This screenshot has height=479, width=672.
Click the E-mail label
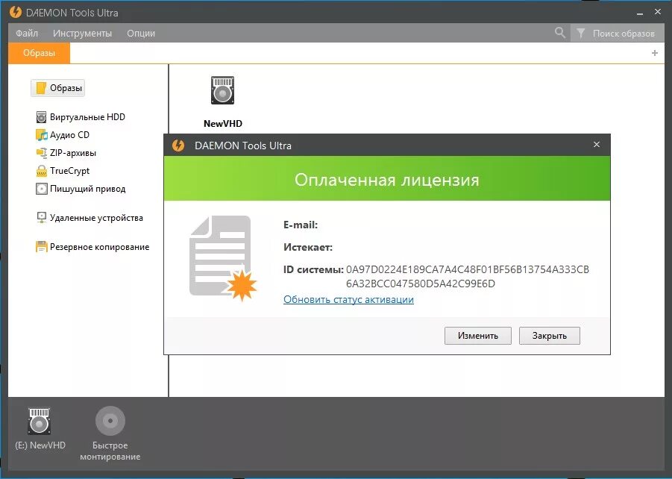point(301,225)
